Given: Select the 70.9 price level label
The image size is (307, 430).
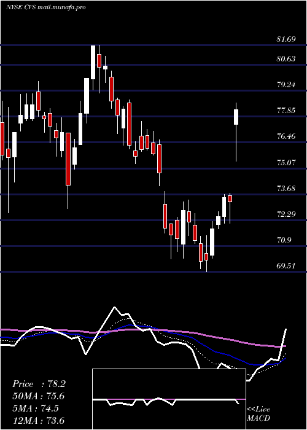Looking at the screenshot, I should point(284,240).
